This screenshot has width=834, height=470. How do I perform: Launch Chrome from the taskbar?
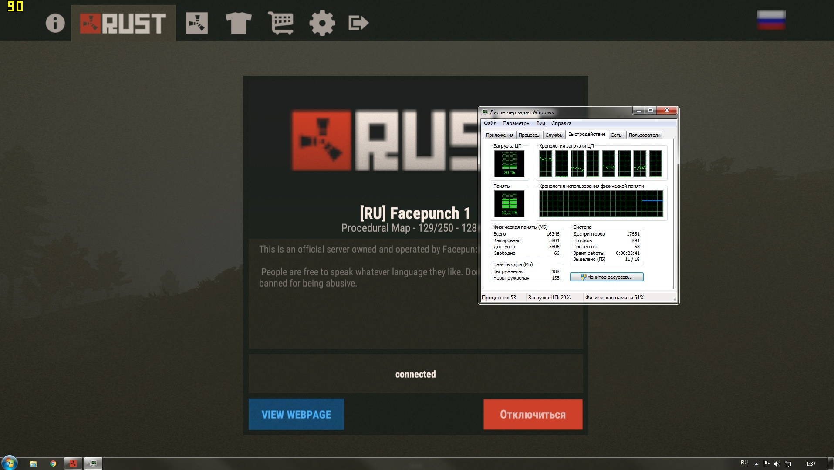pos(53,463)
